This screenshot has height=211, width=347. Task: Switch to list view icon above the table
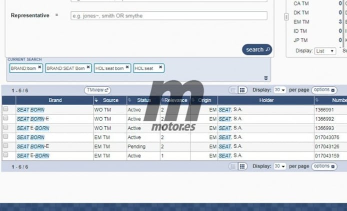[233, 90]
